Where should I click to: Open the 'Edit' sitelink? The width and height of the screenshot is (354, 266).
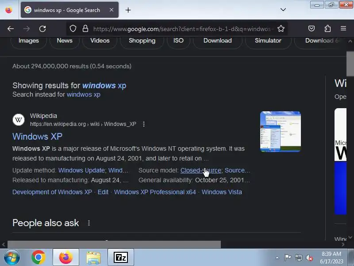point(103,192)
